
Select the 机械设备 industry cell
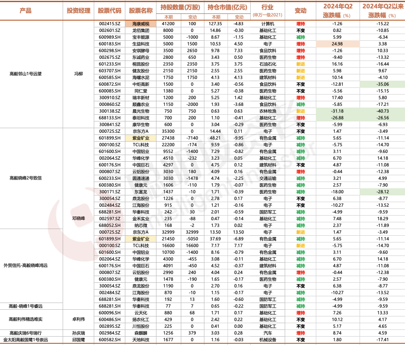pyautogui.click(x=267, y=339)
